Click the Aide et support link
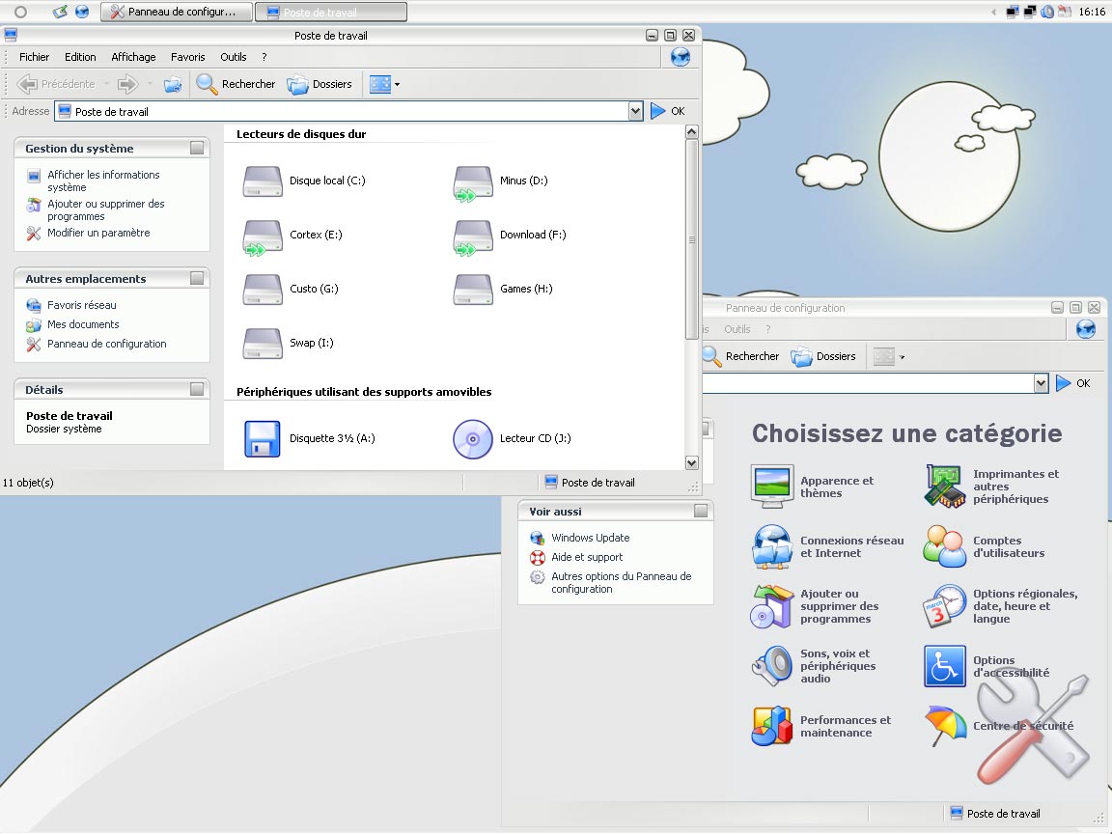The width and height of the screenshot is (1112, 834). point(587,557)
